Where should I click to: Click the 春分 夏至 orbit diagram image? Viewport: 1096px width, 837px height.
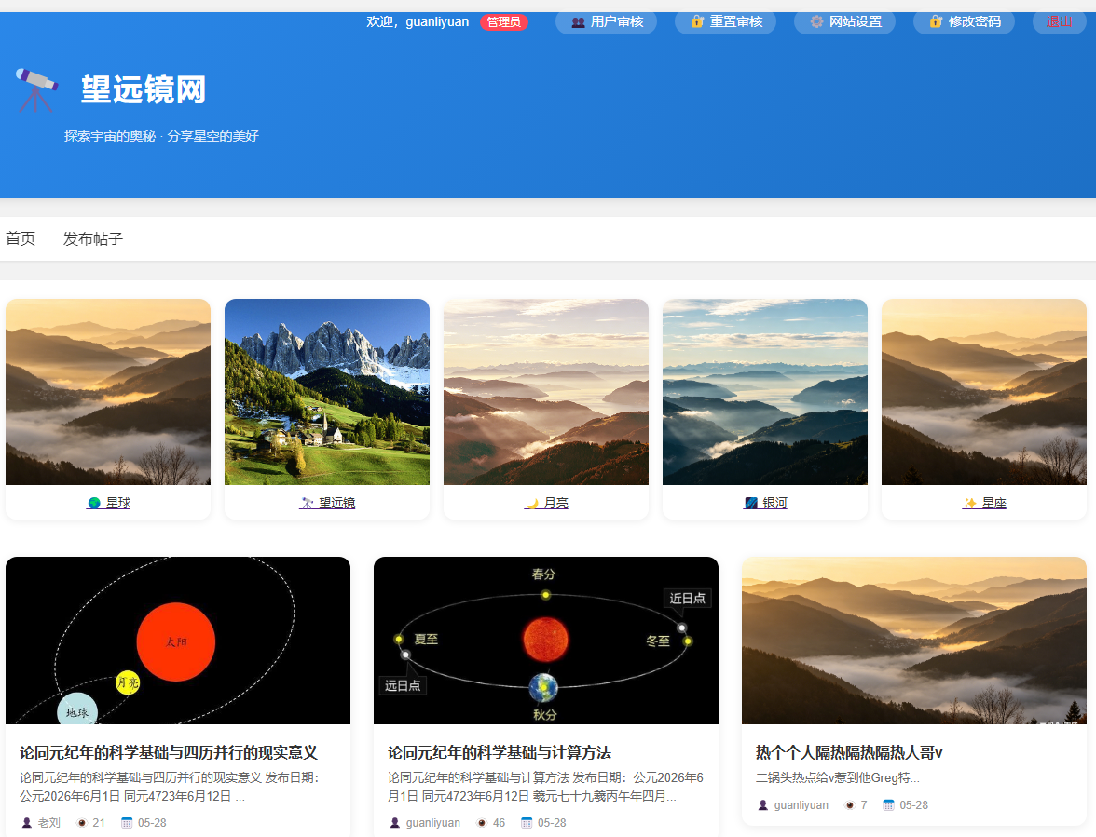(x=546, y=641)
